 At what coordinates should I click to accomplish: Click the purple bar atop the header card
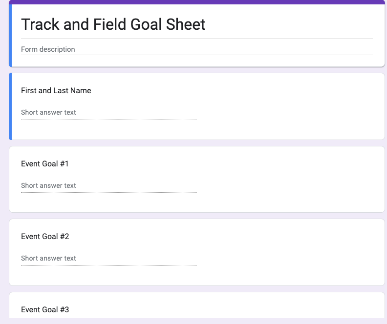195,2
